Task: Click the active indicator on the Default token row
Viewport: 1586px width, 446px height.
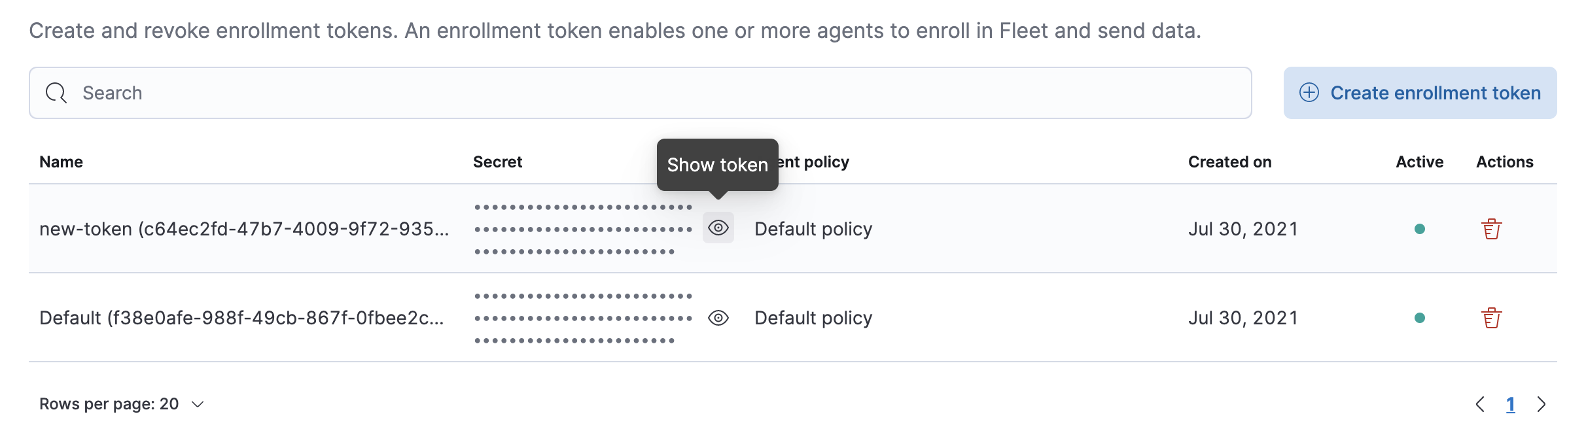Action: (x=1419, y=317)
